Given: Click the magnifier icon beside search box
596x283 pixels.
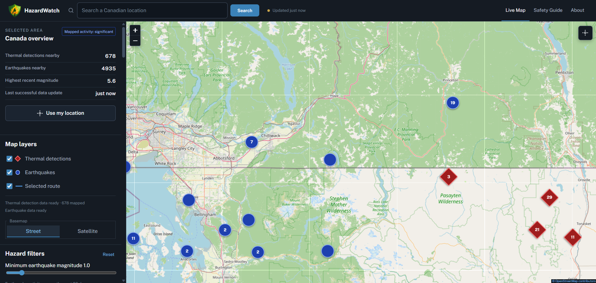Looking at the screenshot, I should (x=71, y=11).
